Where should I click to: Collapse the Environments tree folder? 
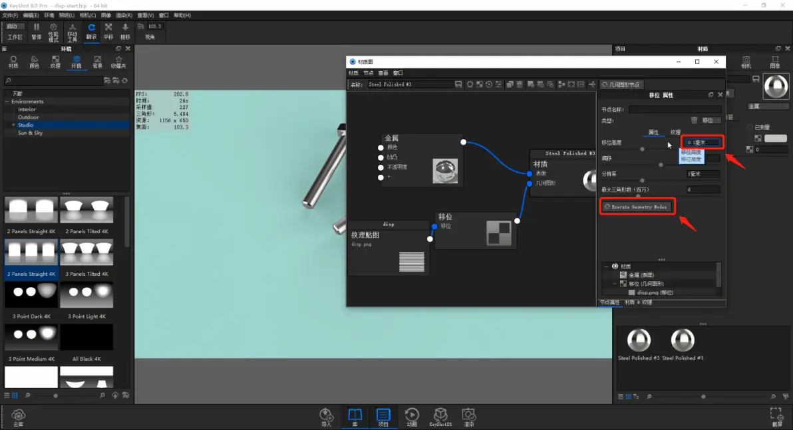[7, 102]
